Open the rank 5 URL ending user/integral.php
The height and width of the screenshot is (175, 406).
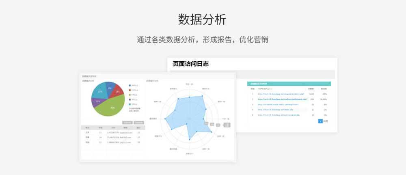pyautogui.click(x=279, y=115)
